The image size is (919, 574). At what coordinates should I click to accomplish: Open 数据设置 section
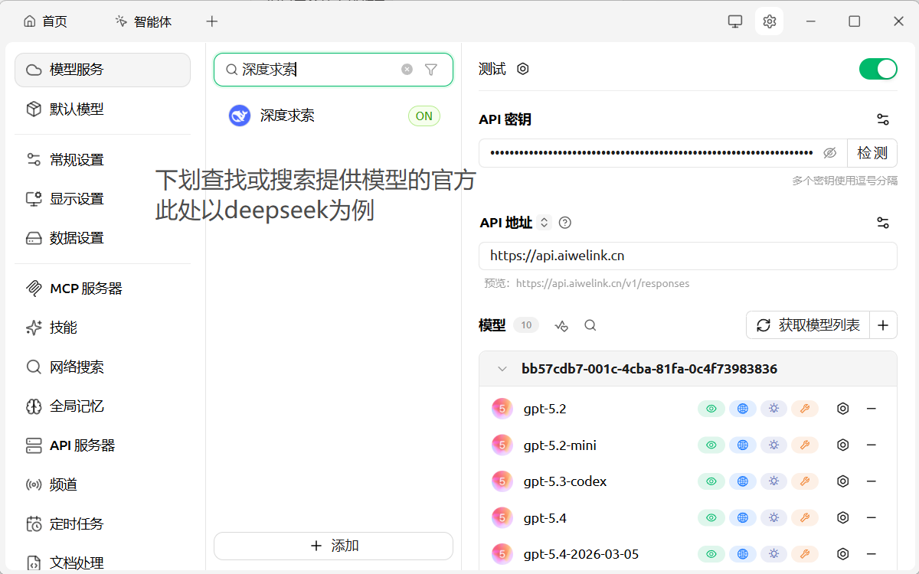coord(103,238)
